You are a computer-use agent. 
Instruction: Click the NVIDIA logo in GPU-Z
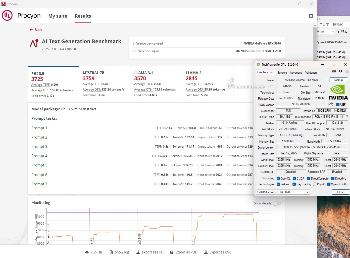pyautogui.click(x=338, y=92)
